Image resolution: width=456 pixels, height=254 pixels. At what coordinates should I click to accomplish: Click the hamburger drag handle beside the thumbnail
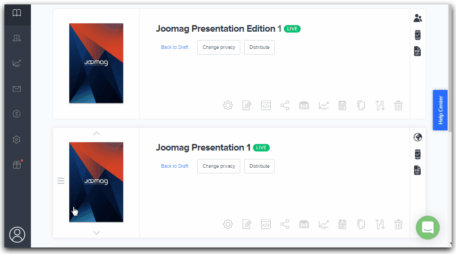[x=61, y=181]
